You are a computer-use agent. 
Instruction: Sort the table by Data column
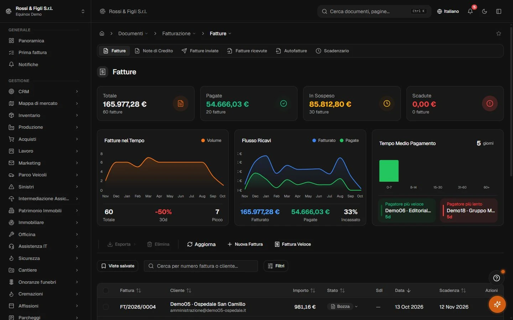[x=403, y=290]
